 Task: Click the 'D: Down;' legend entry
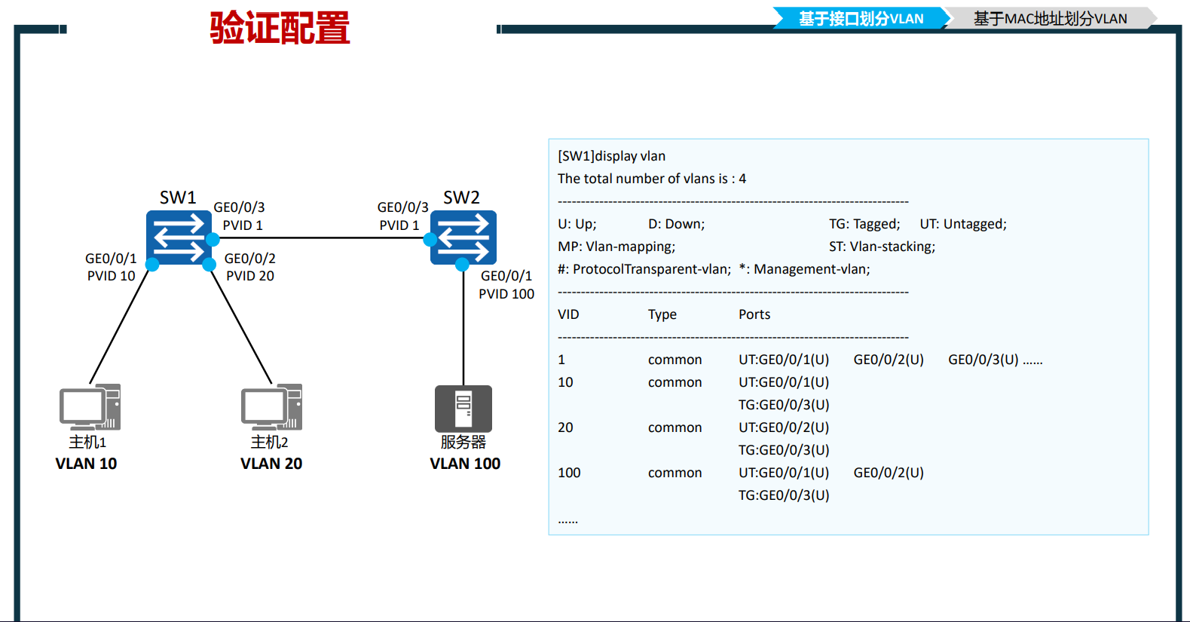[x=677, y=224]
